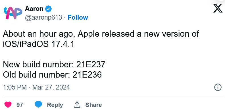Open the 1:05 PM timestamp
Screen dimensions: 225x110
tap(15, 87)
